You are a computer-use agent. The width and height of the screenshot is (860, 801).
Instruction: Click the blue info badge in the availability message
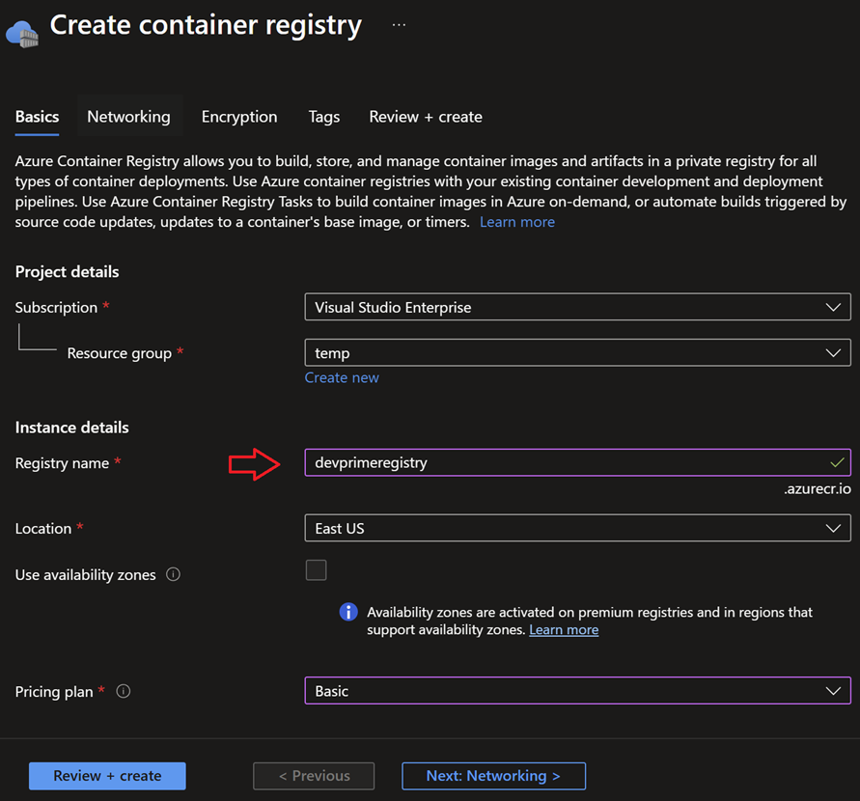coord(348,612)
